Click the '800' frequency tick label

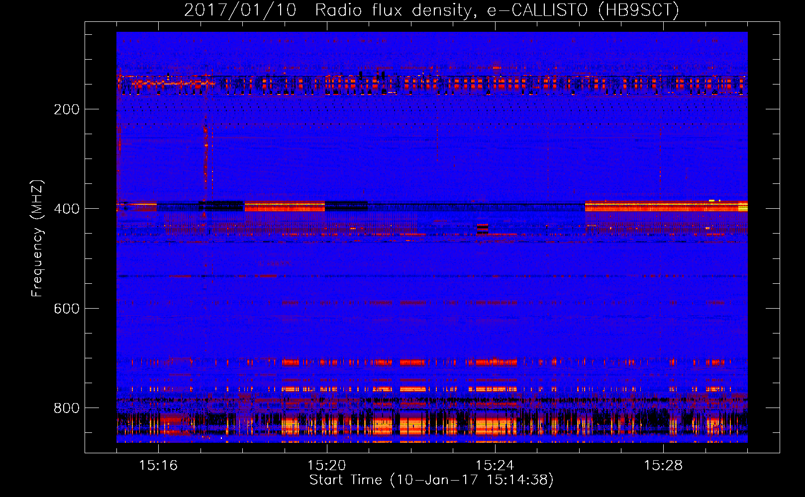click(67, 408)
